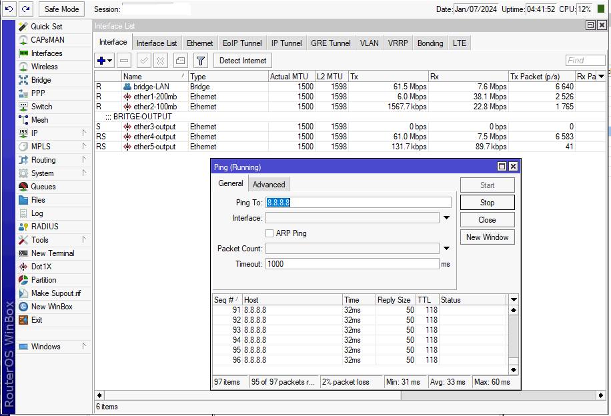The width and height of the screenshot is (611, 416).
Task: Click Detect Internet button
Action: [x=243, y=61]
